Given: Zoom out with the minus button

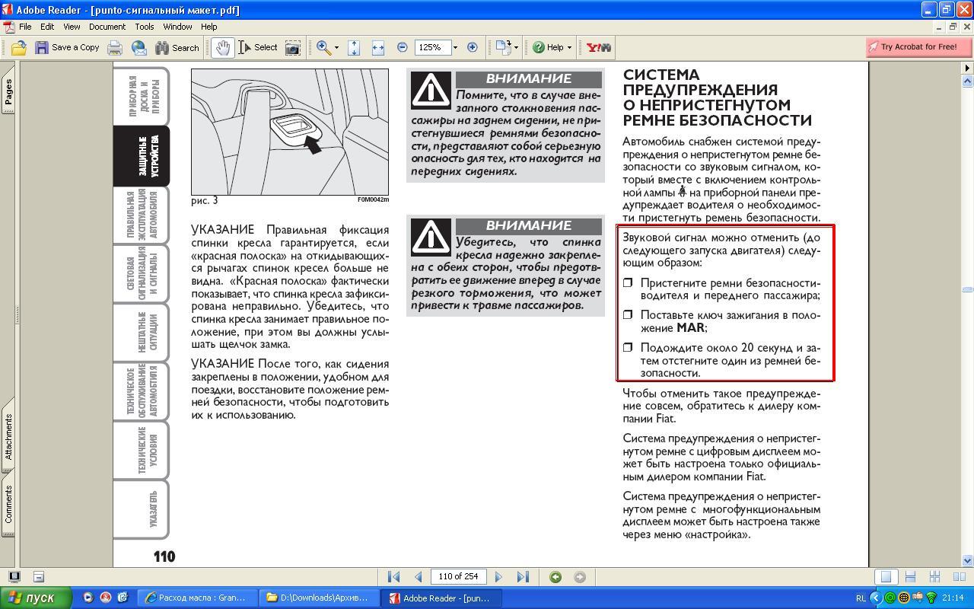Looking at the screenshot, I should (x=403, y=47).
